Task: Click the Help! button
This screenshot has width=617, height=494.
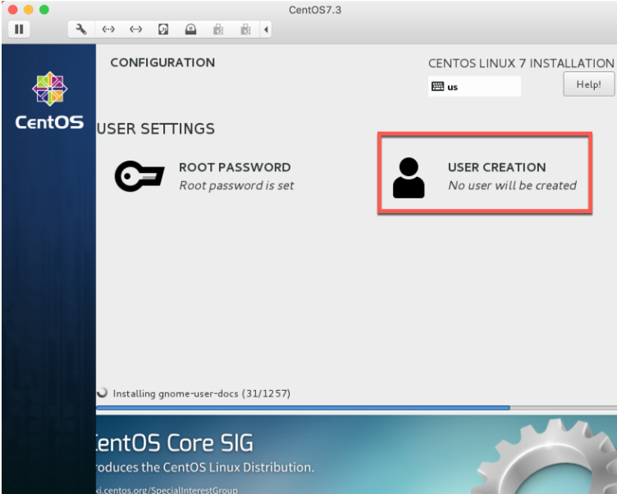Action: point(588,84)
